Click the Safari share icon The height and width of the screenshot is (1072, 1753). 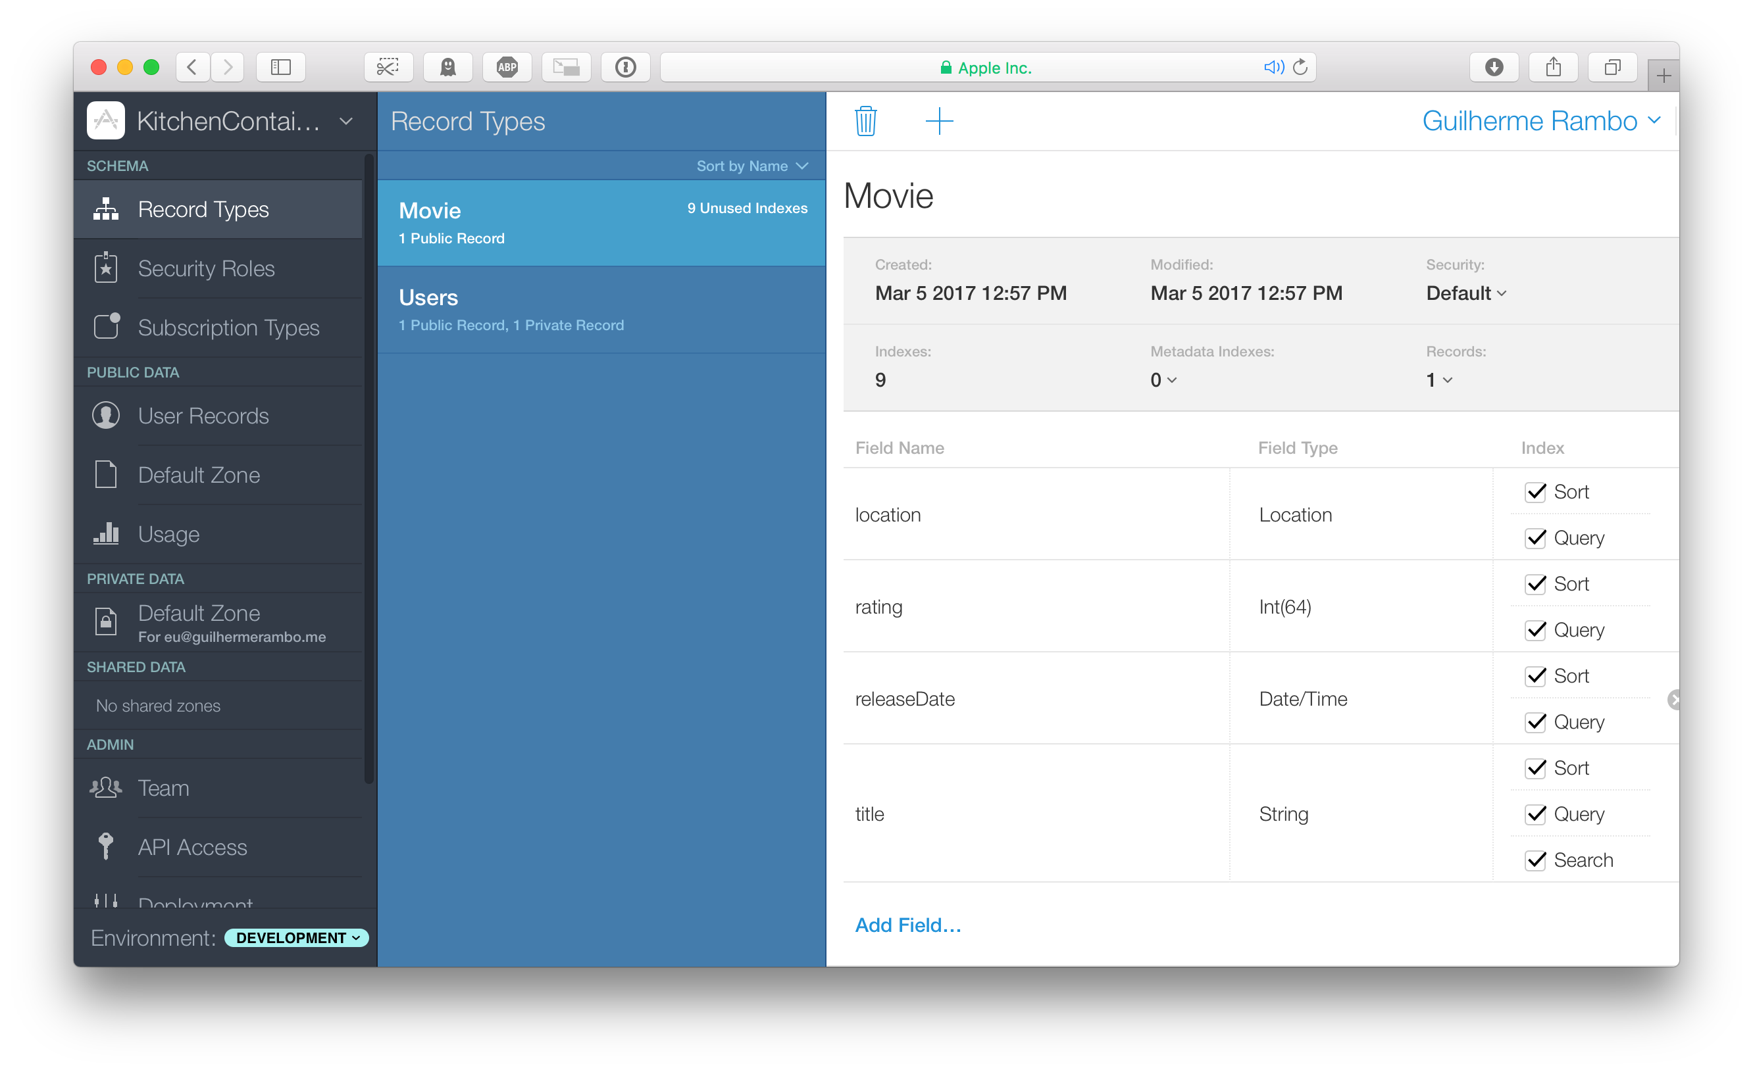pyautogui.click(x=1553, y=67)
